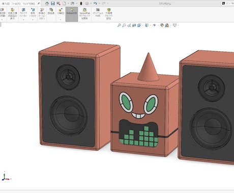Viewport: 234px width, 193px height.
Task: Click the open document icon in the top toolbar
Action: tap(73, 4)
